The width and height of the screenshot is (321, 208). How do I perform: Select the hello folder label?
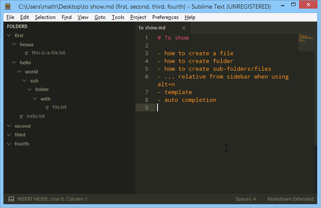(25, 63)
